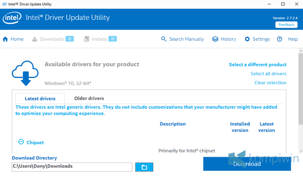Image resolution: width=303 pixels, height=177 pixels.
Task: Click the History stack icon
Action: [x=215, y=39]
